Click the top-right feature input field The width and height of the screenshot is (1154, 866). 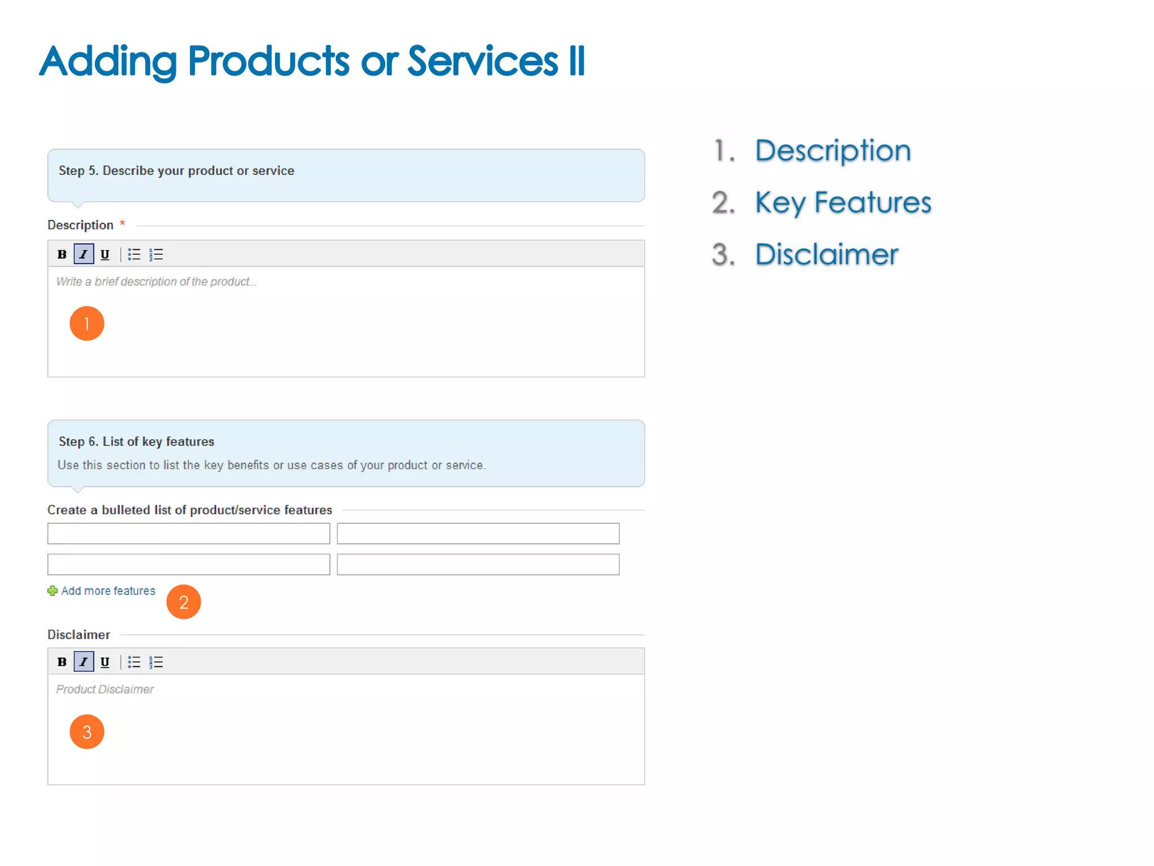[x=478, y=533]
